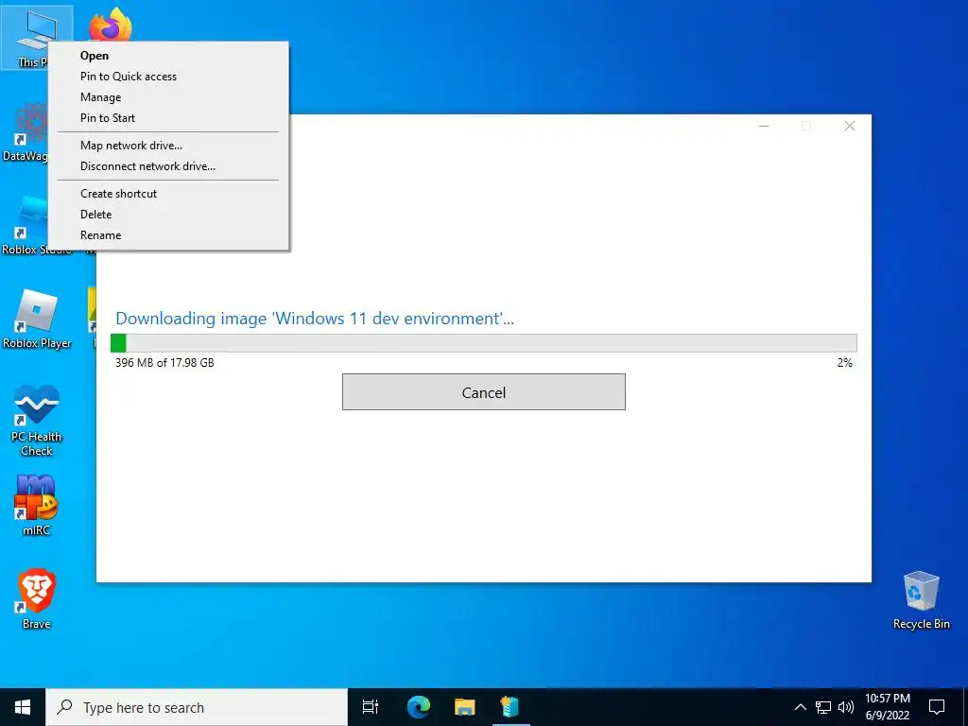Choose Create shortcut from the menu
Image resolution: width=968 pixels, height=726 pixels.
[x=168, y=194]
